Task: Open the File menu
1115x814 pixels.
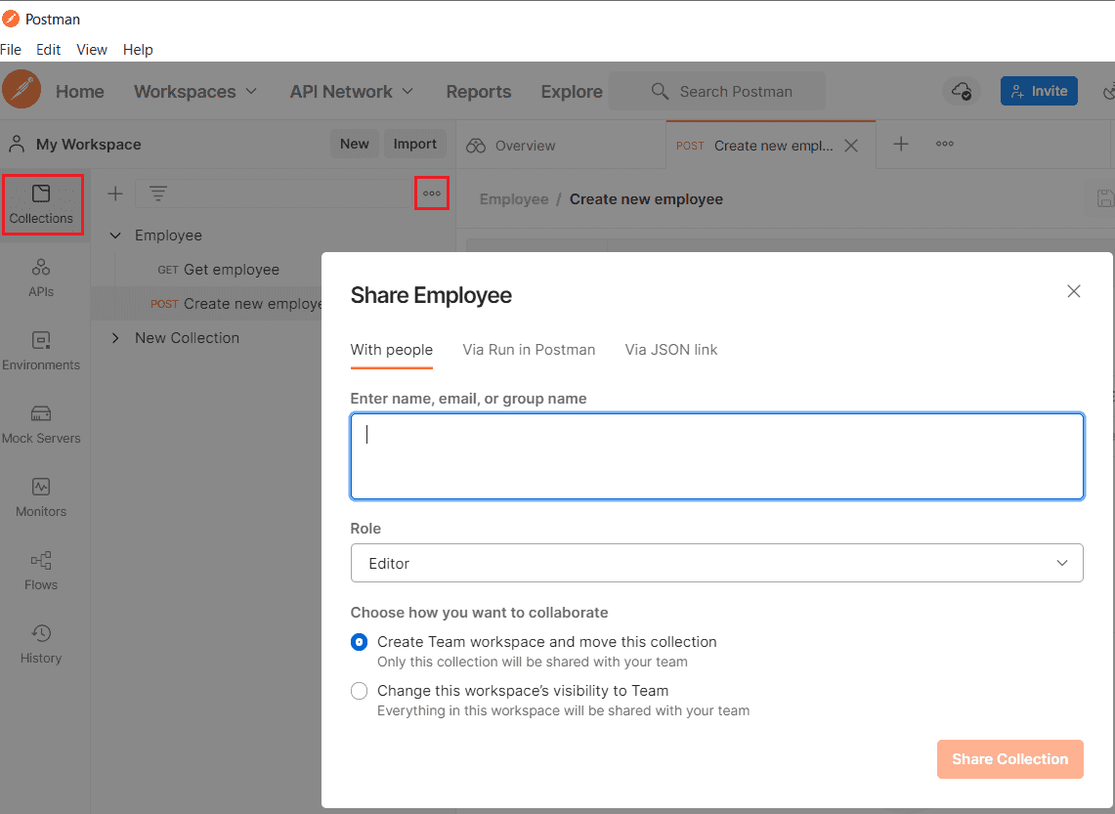Action: 11,50
